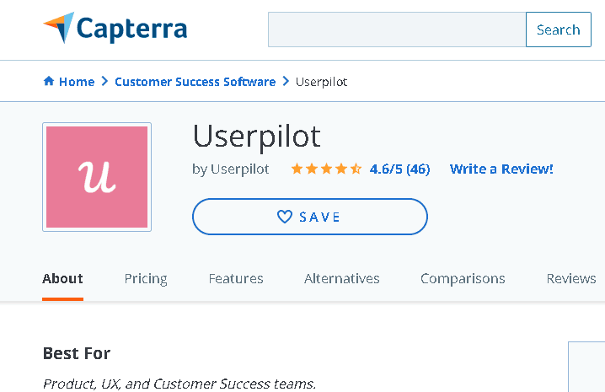
Task: Click the SAVE button
Action: click(310, 217)
